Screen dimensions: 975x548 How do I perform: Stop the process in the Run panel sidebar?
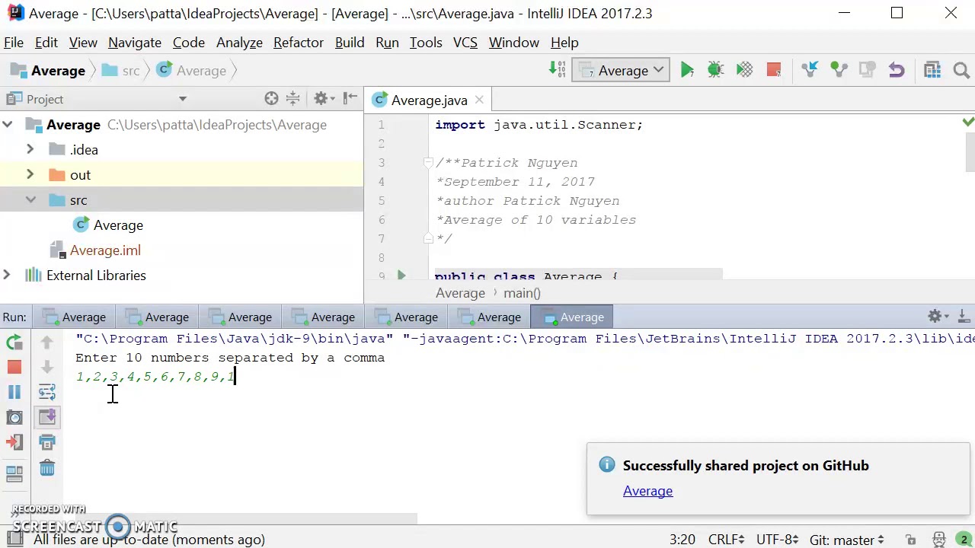pos(14,368)
